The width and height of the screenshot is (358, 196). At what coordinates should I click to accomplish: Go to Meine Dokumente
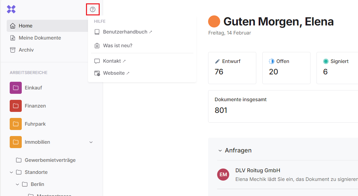pos(39,38)
